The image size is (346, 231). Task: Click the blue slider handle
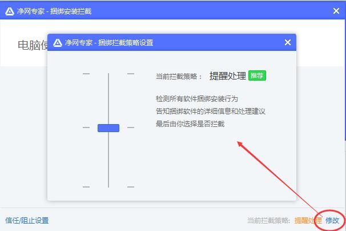coord(108,128)
